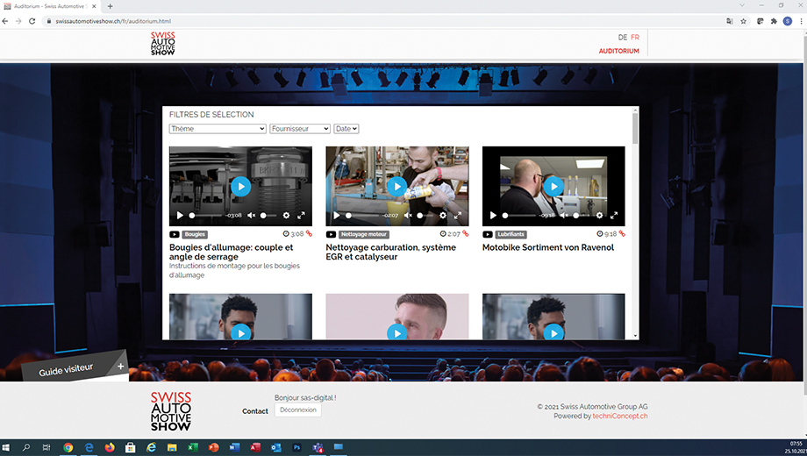807x456 pixels.
Task: Click translate page icon in address bar
Action: (729, 21)
